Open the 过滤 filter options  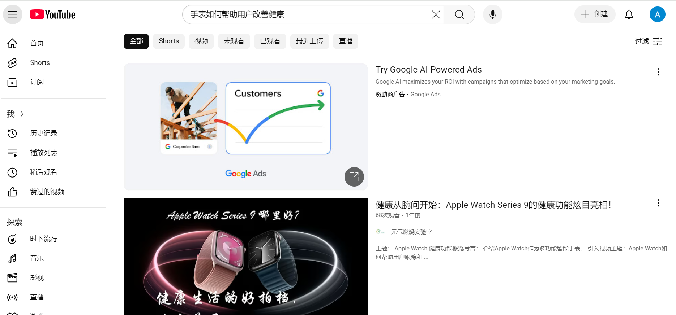(649, 41)
